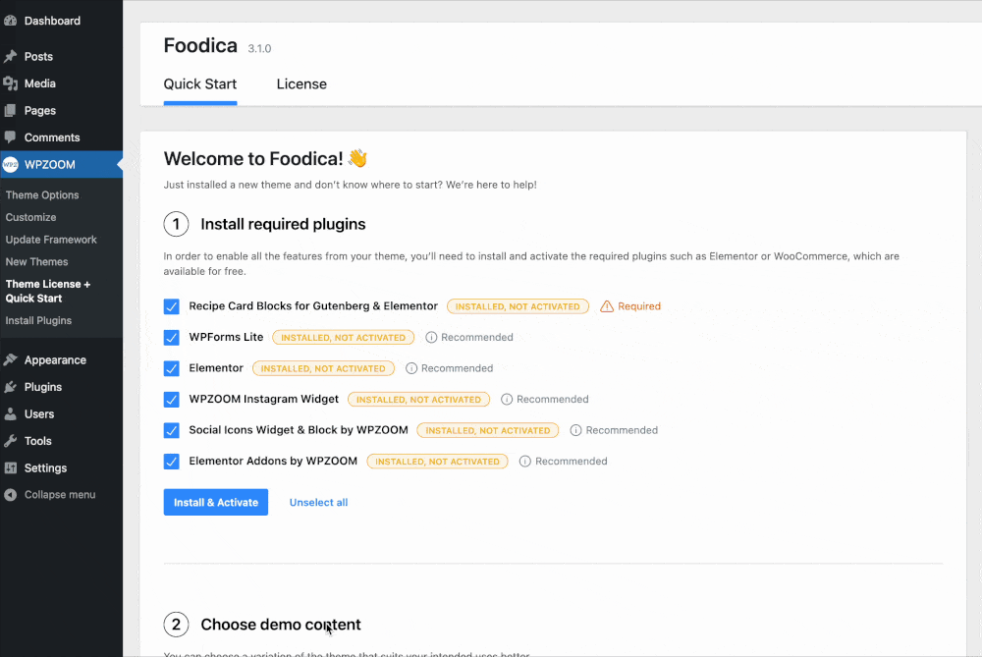This screenshot has height=657, width=982.
Task: Open Theme Options submenu item
Action: click(42, 194)
